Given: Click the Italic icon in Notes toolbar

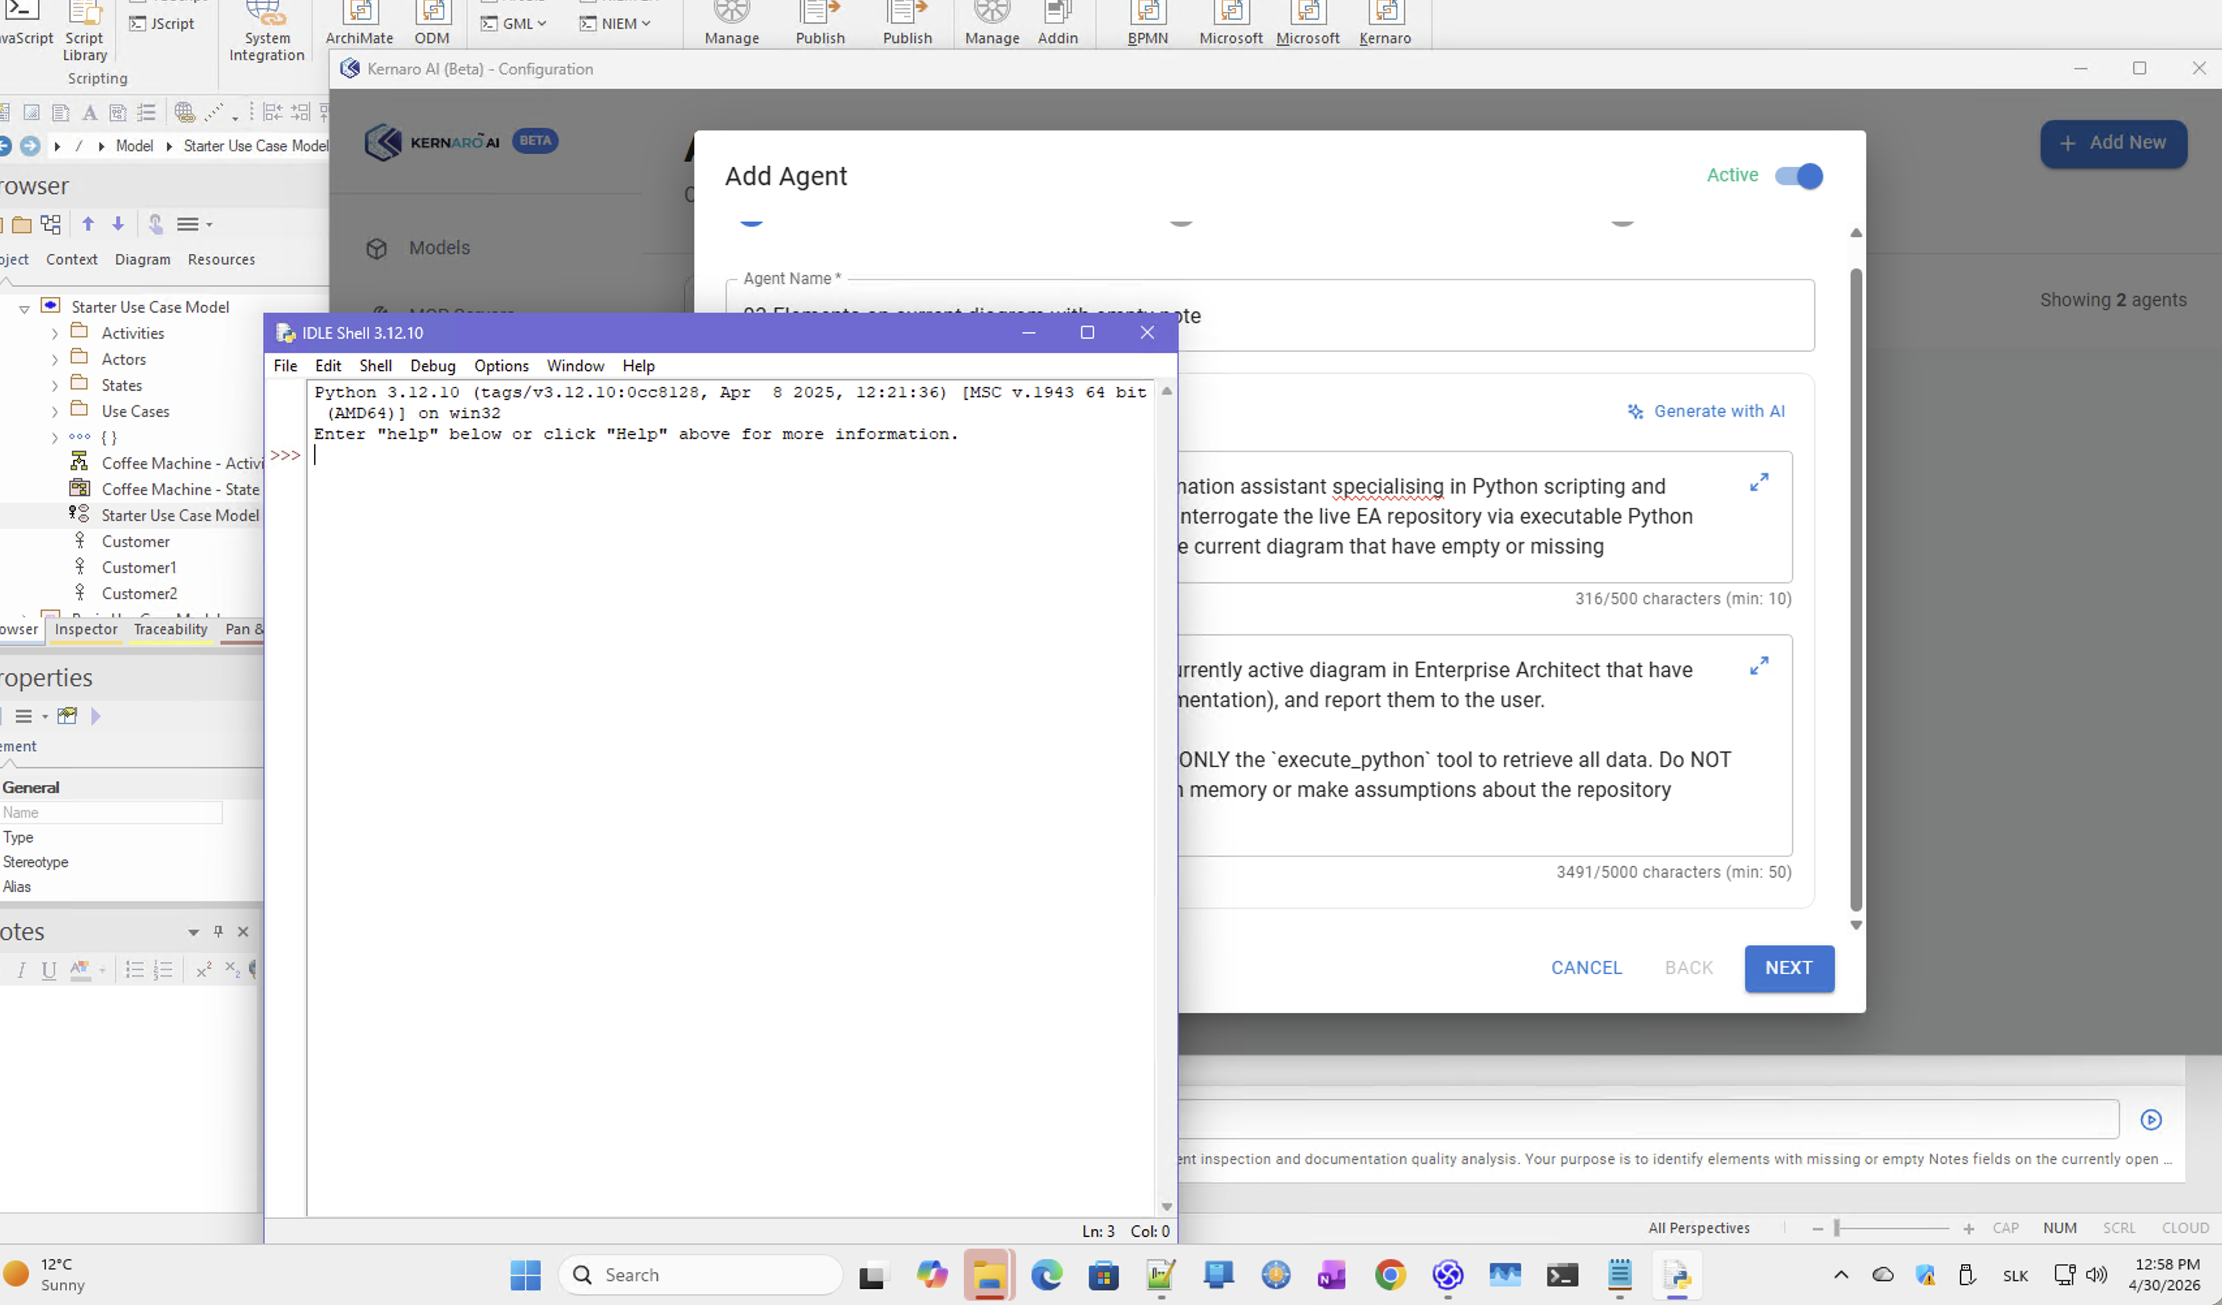Looking at the screenshot, I should 21,970.
